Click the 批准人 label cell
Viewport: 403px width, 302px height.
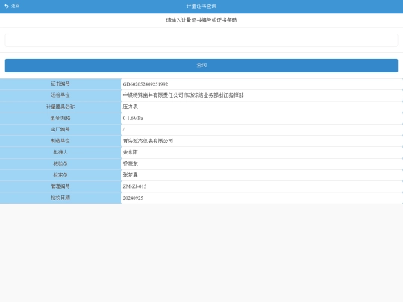coord(60,152)
